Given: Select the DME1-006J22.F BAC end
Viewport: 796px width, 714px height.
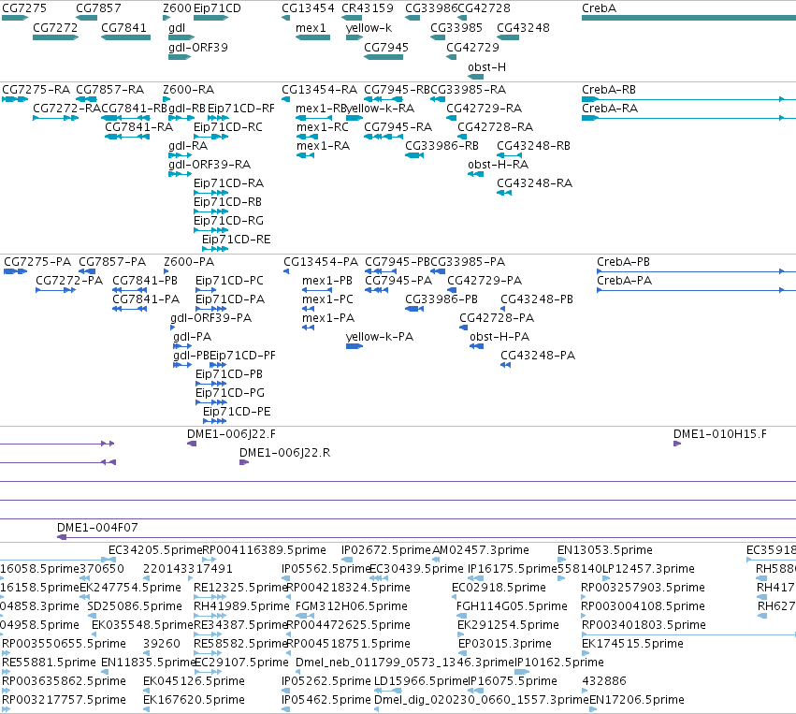Looking at the screenshot, I should 192,444.
